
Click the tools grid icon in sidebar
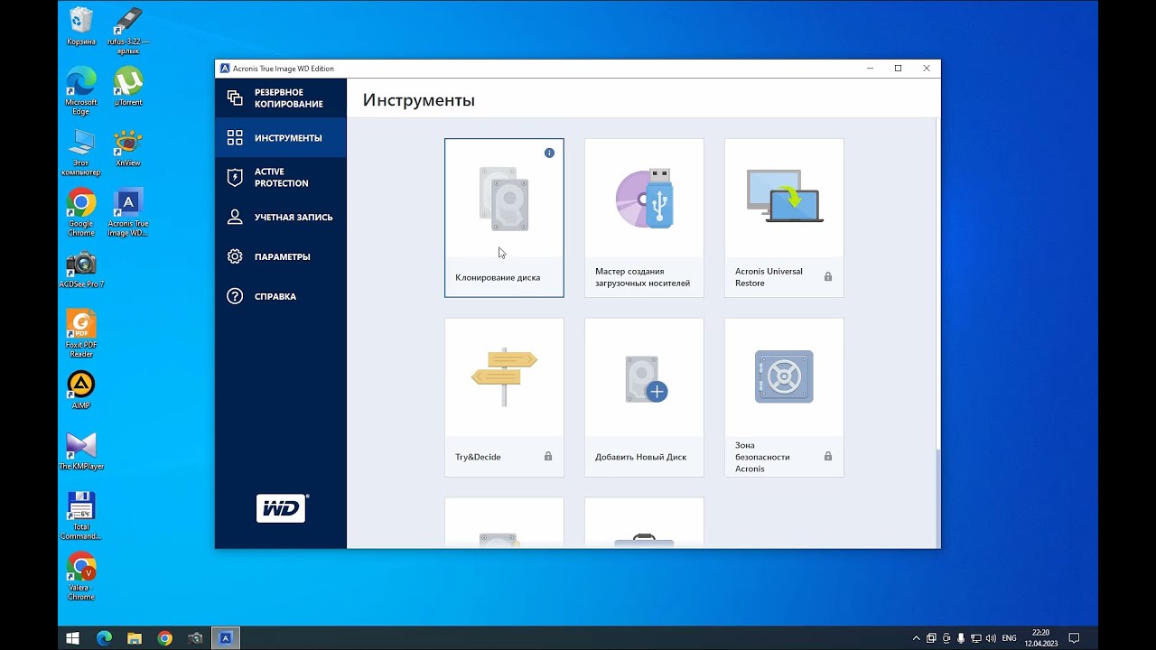[235, 137]
